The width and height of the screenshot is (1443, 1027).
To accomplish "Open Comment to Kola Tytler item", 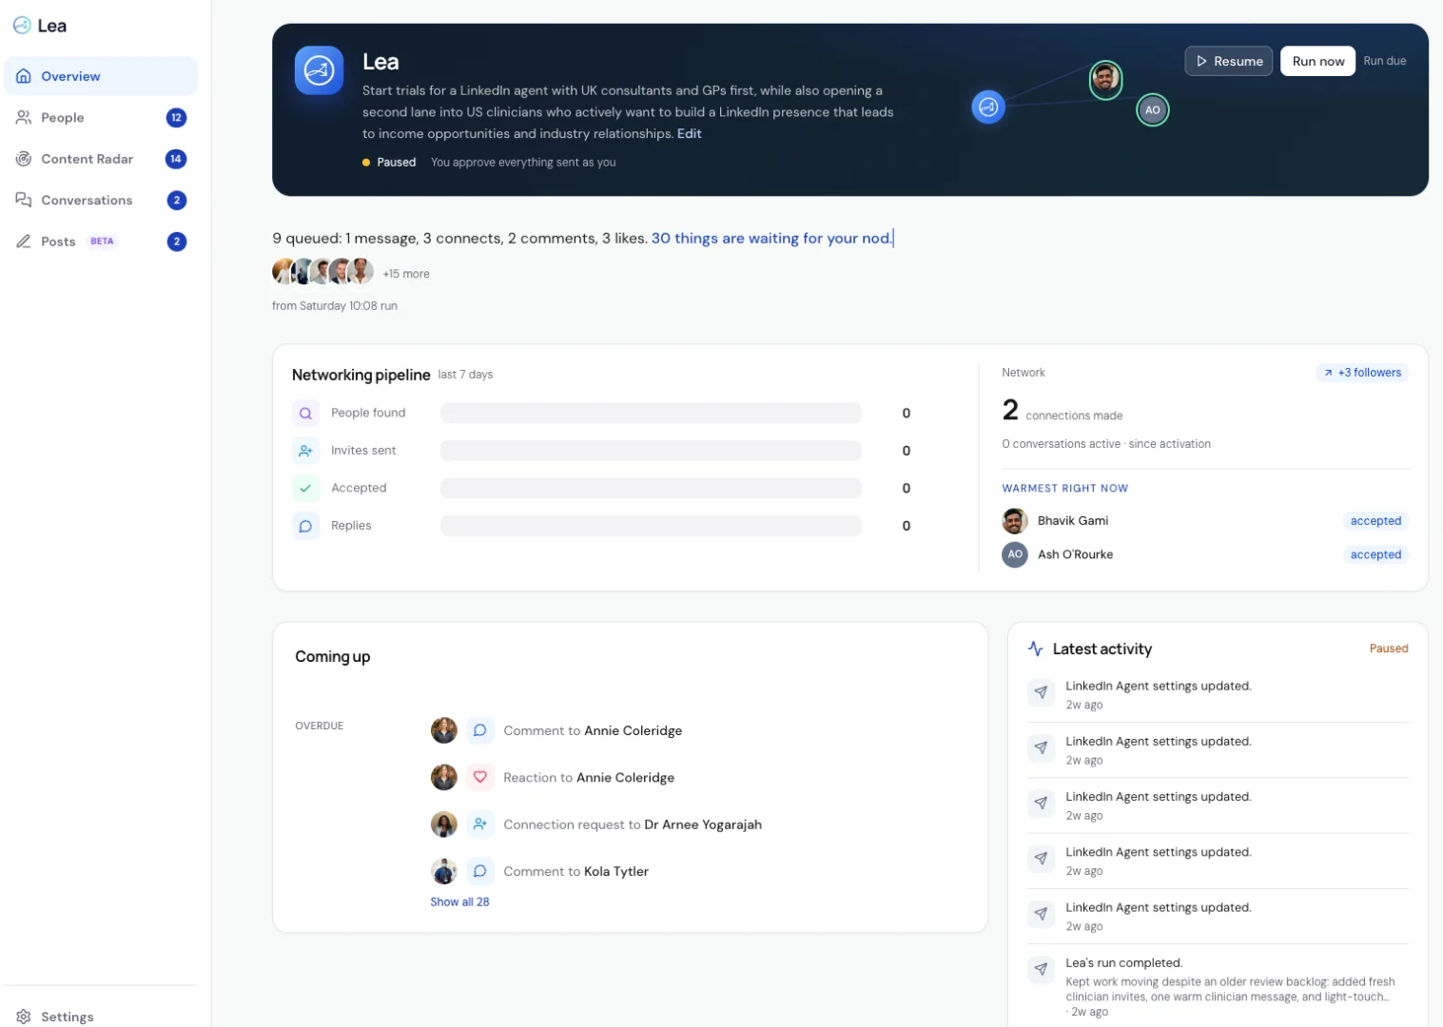I will click(575, 872).
